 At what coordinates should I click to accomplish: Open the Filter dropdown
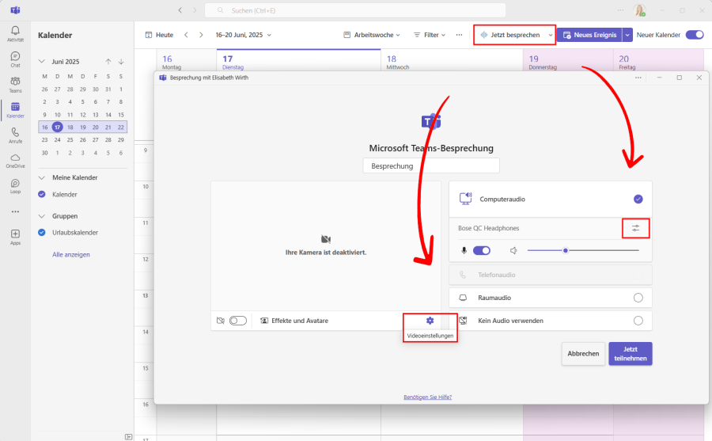click(430, 35)
